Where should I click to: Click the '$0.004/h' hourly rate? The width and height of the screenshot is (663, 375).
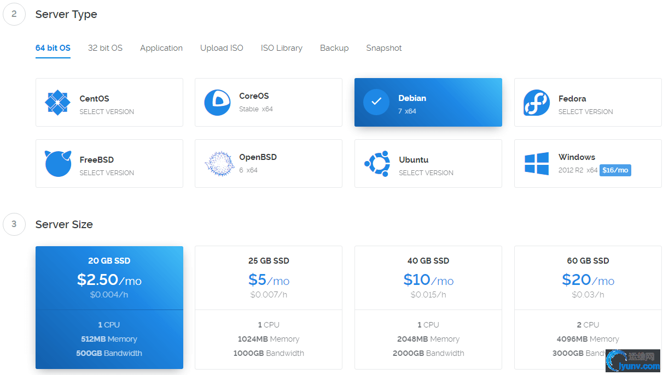(109, 295)
